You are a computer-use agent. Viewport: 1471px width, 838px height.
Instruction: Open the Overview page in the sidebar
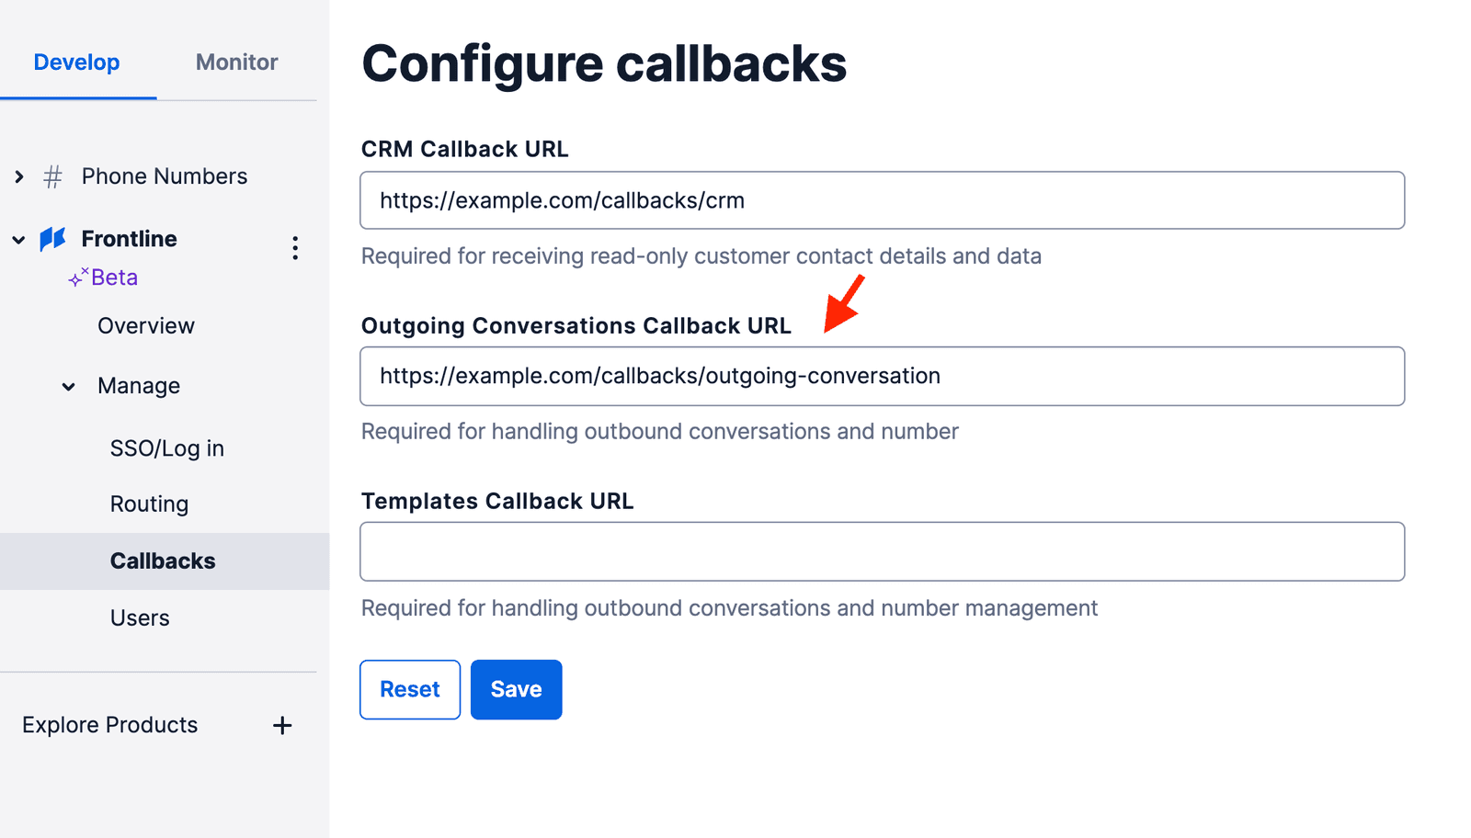[x=146, y=325]
